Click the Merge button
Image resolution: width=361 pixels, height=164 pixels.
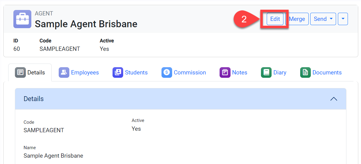coord(297,19)
